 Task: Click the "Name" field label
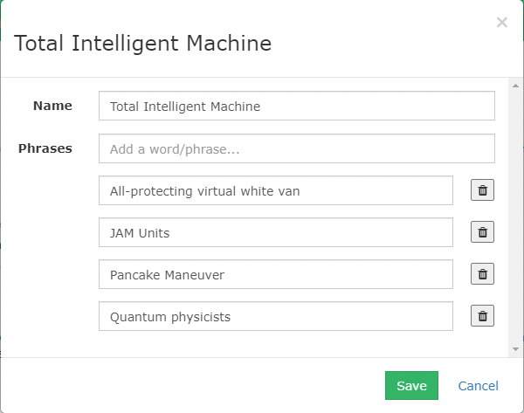[x=52, y=106]
